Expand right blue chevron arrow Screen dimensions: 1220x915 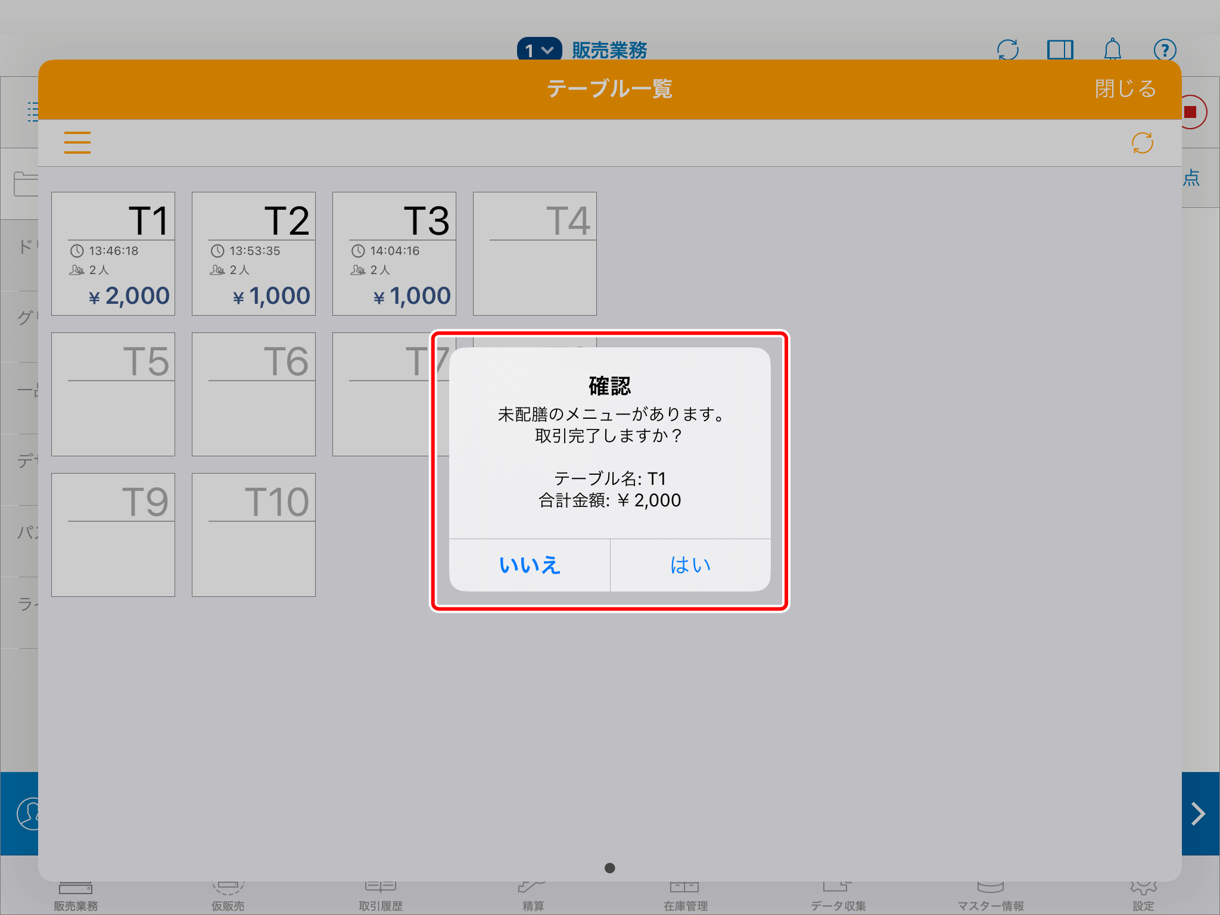(x=1199, y=814)
